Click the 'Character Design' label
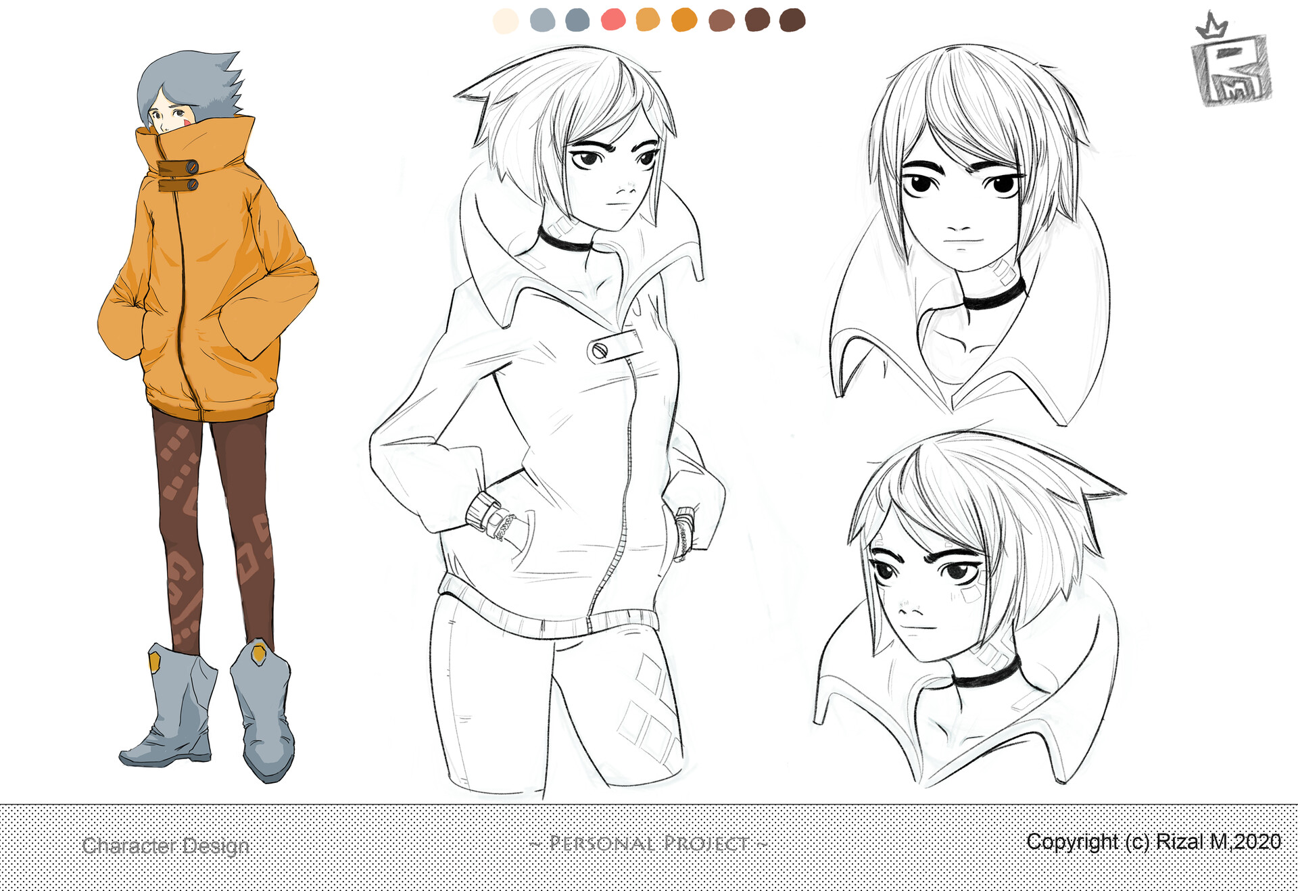1298x891 pixels. [x=166, y=846]
